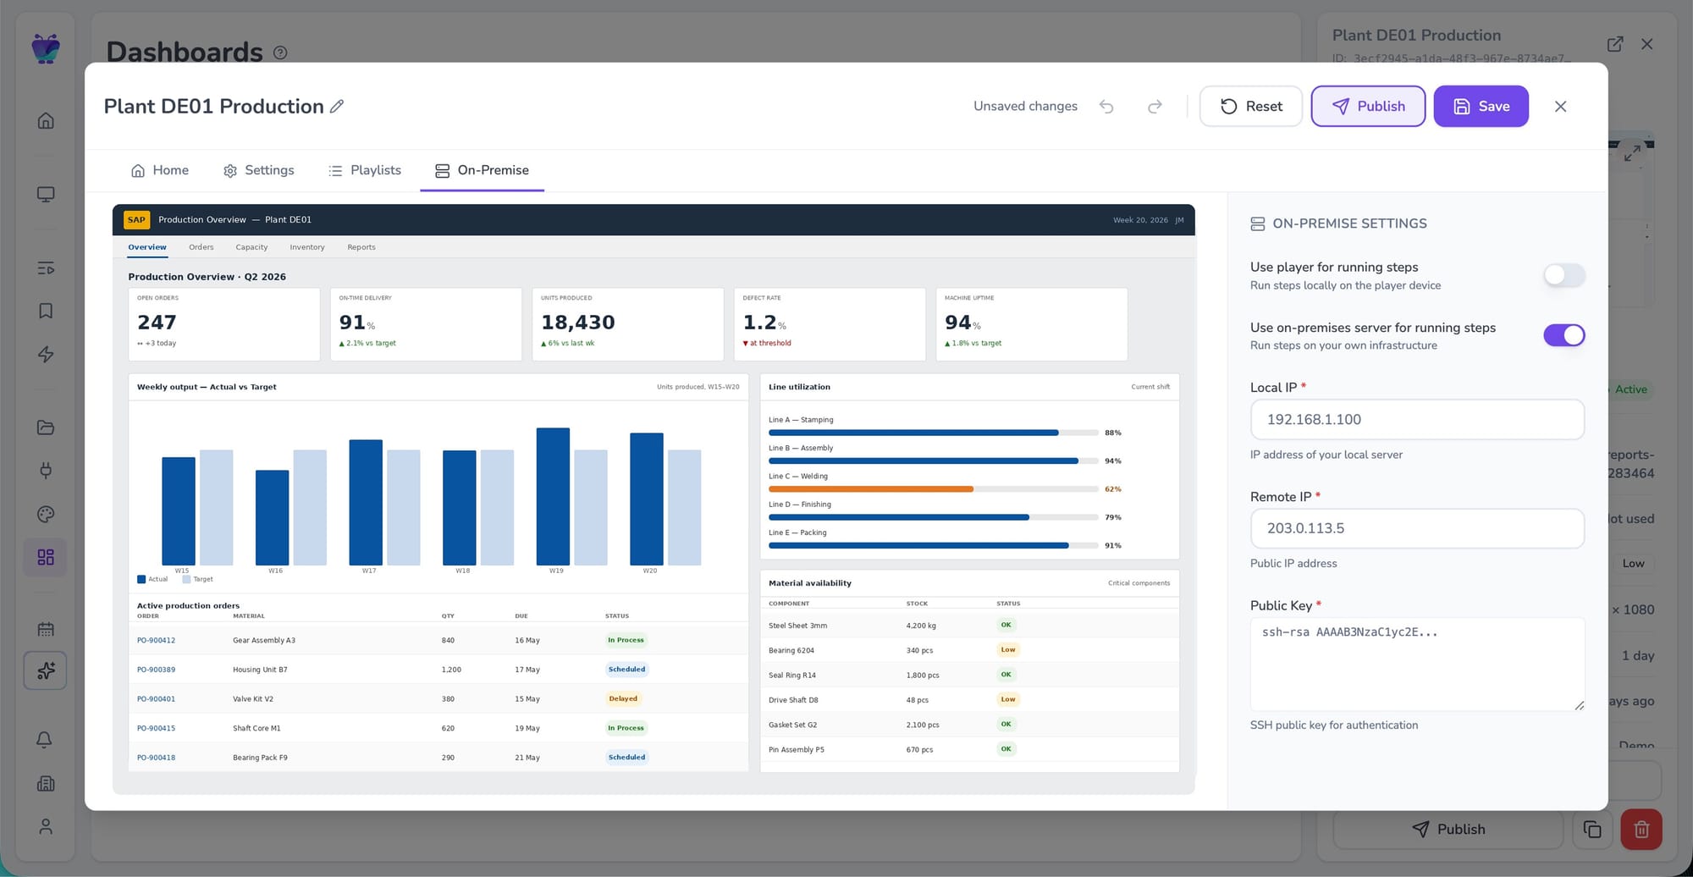
Task: Click the orange Line C Welding utilization bar
Action: click(871, 489)
